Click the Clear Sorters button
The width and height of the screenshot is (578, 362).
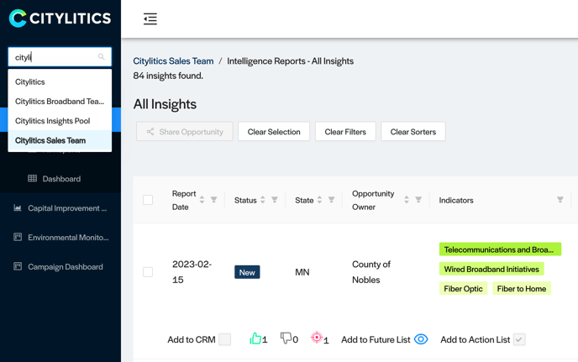pos(413,132)
